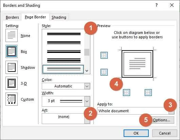This screenshot has height=140, width=180.
Task: Choose the Box border setting icon
Action: coord(12,51)
